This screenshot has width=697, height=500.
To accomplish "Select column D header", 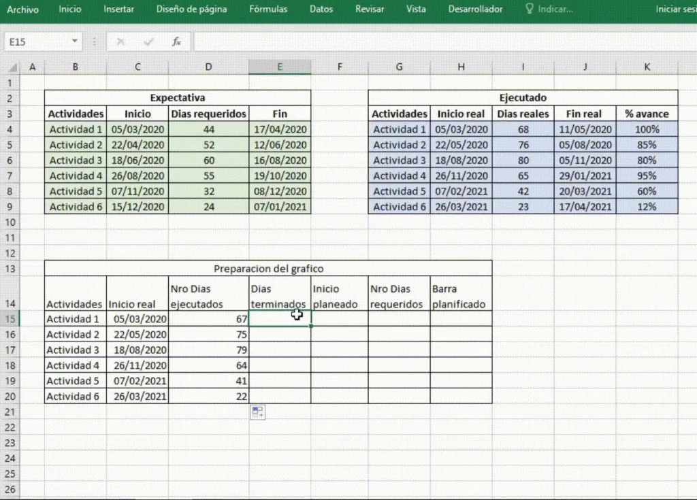I will [208, 67].
